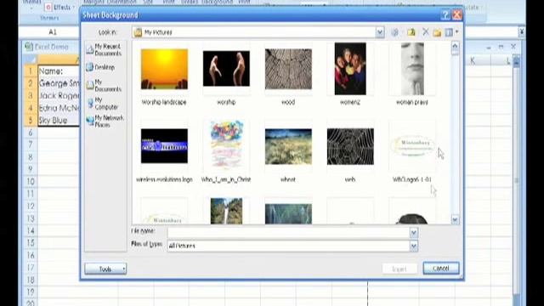
Task: Select row 15 header in Excel sheet
Action: 31,243
